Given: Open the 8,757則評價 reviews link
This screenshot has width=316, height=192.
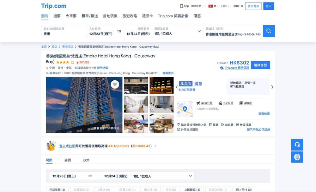Looking at the screenshot, I should pyautogui.click(x=187, y=90).
